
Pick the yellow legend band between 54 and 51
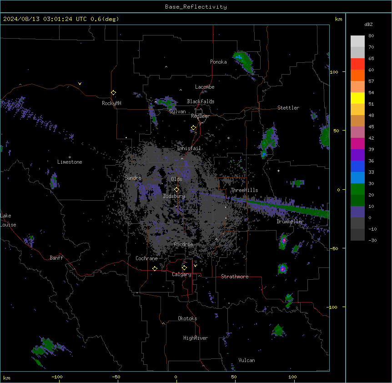click(x=357, y=98)
